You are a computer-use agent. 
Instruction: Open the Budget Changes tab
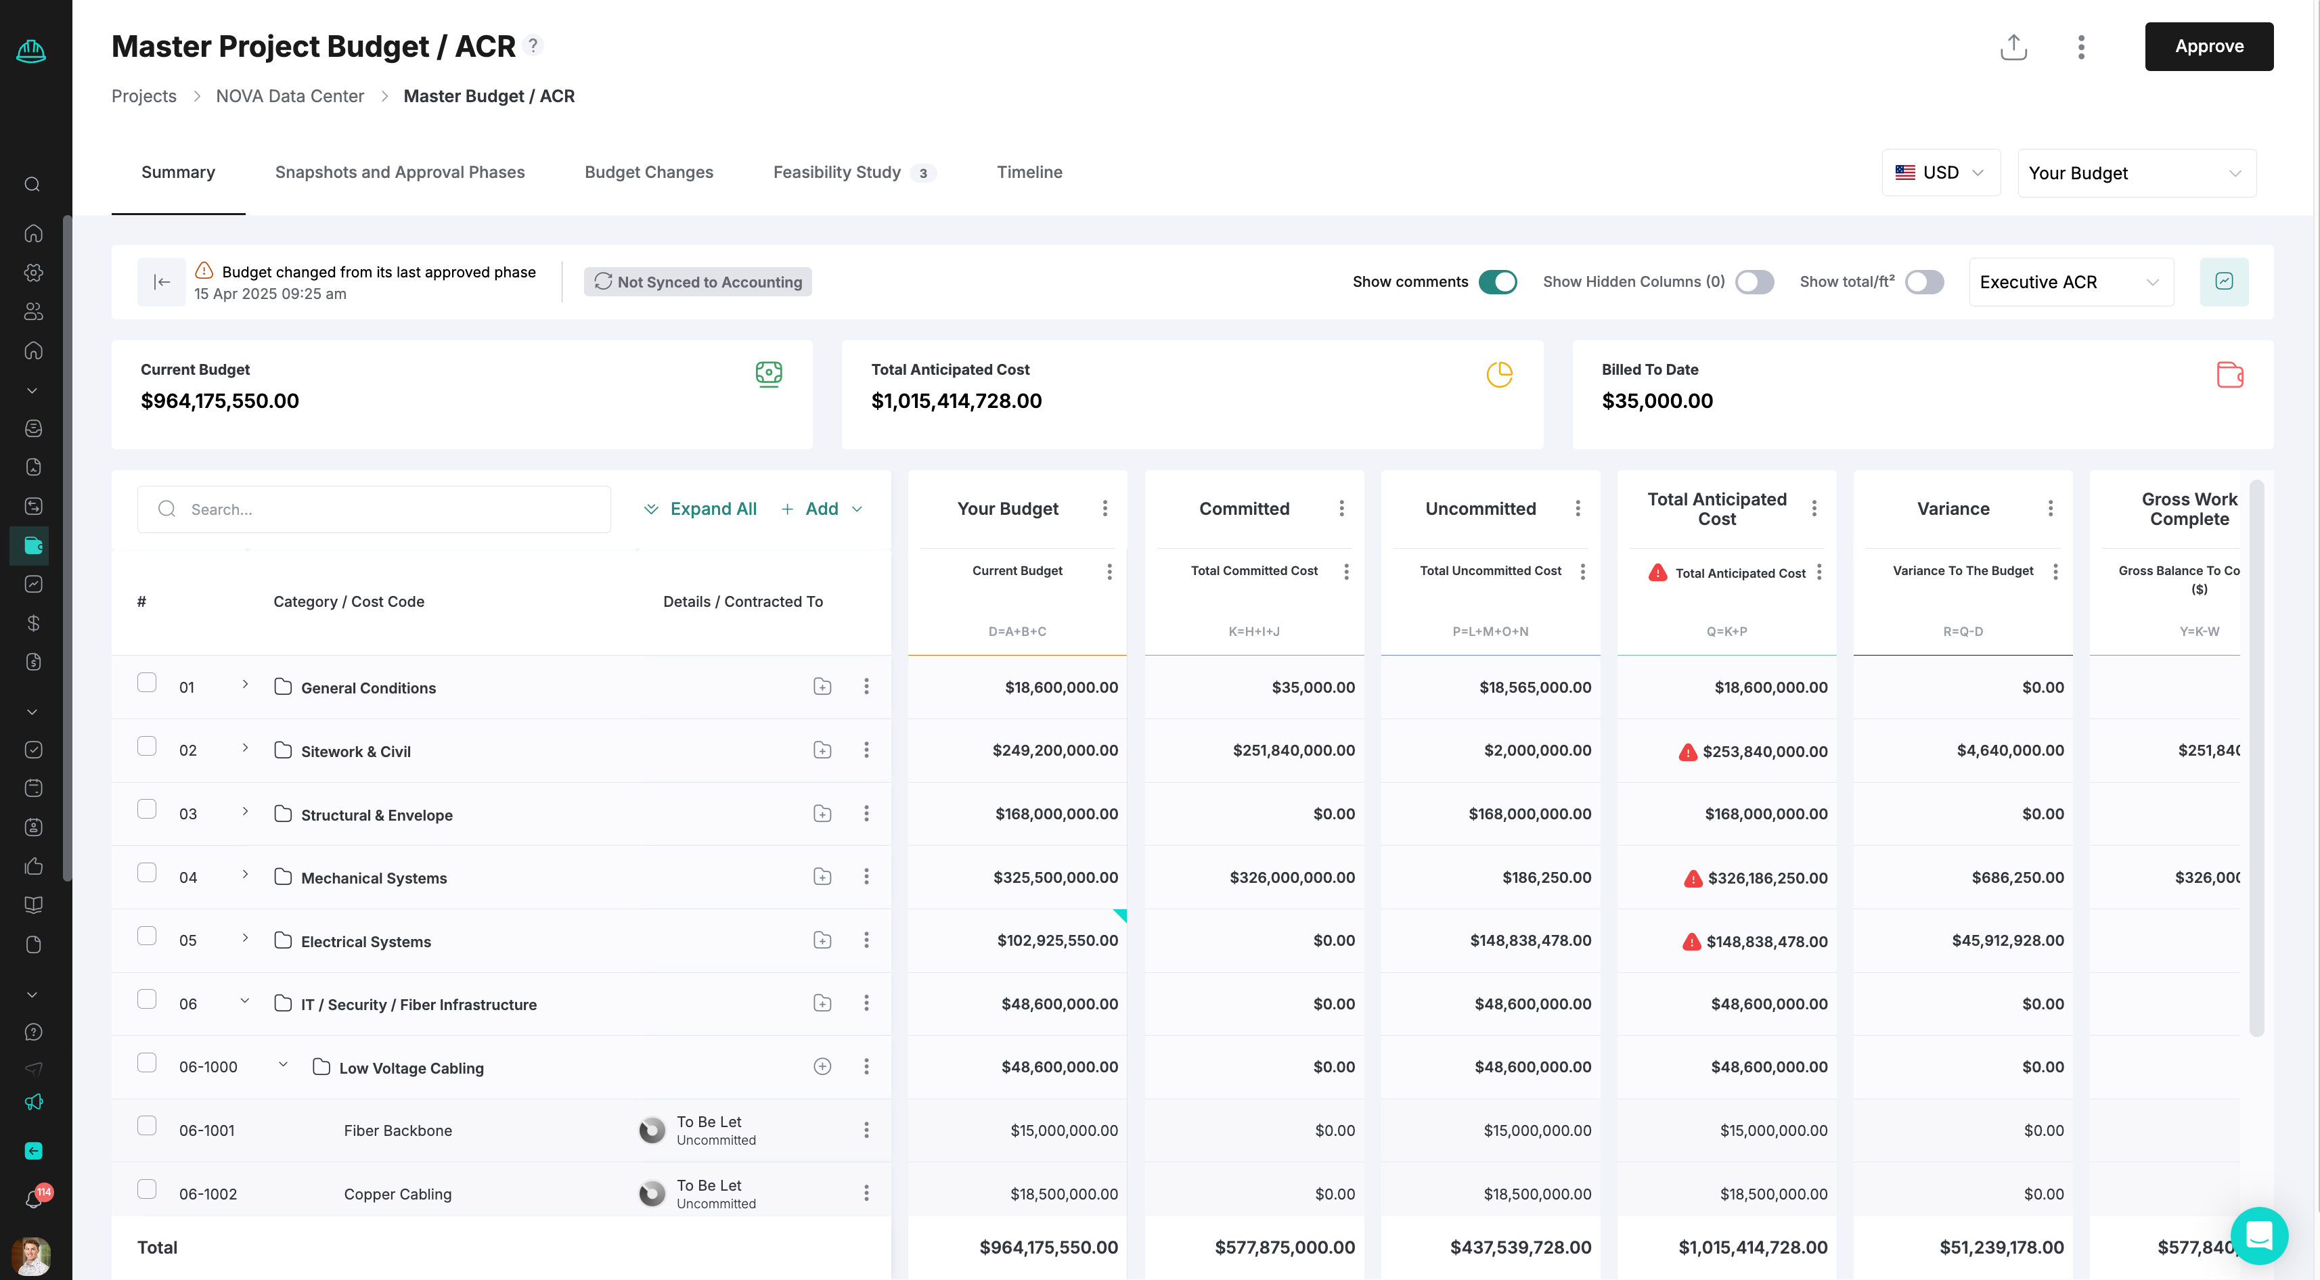tap(648, 172)
